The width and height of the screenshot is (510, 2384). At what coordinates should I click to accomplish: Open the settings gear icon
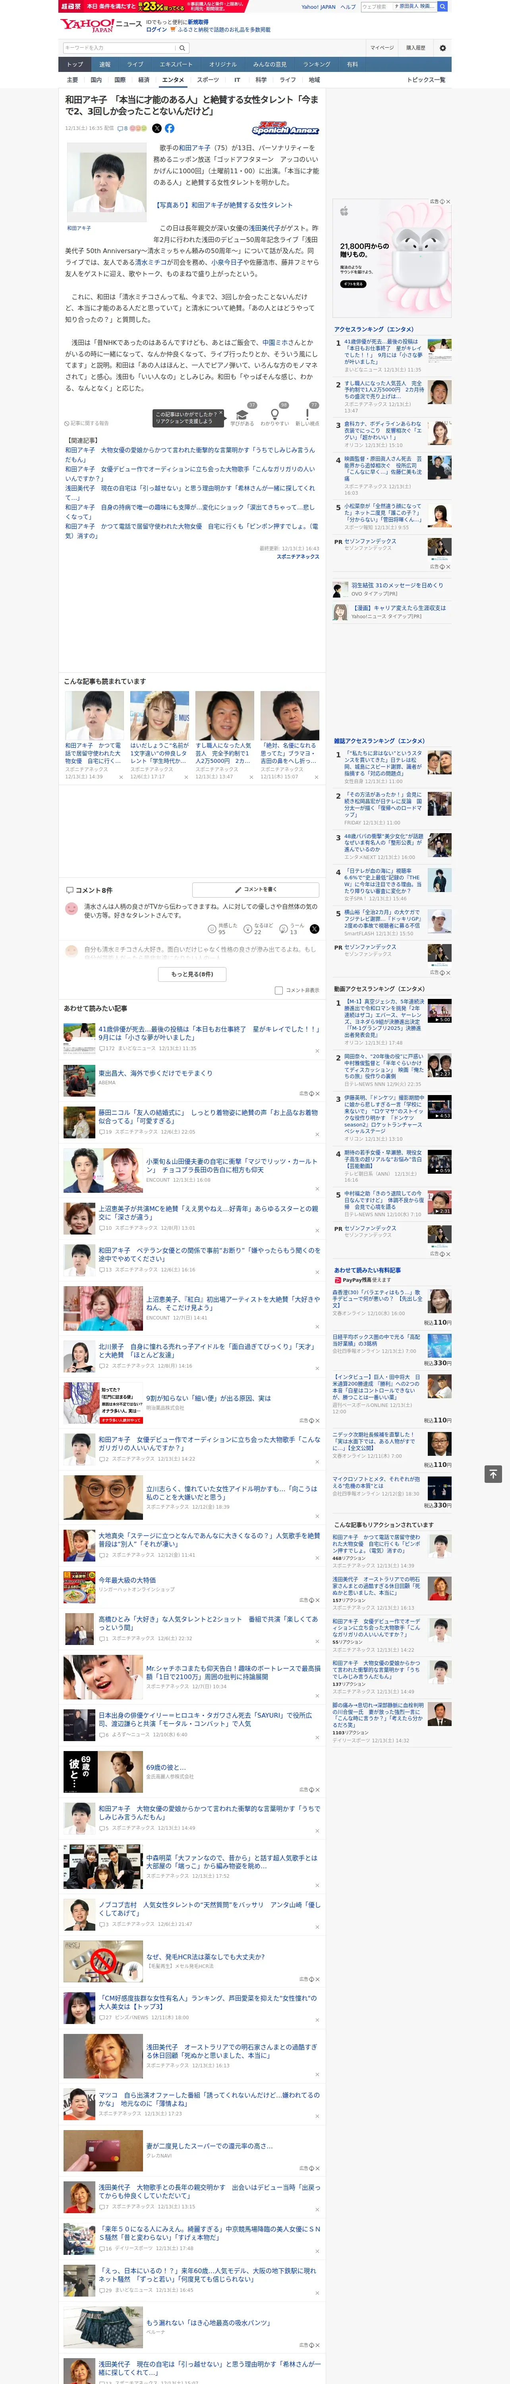[x=442, y=47]
